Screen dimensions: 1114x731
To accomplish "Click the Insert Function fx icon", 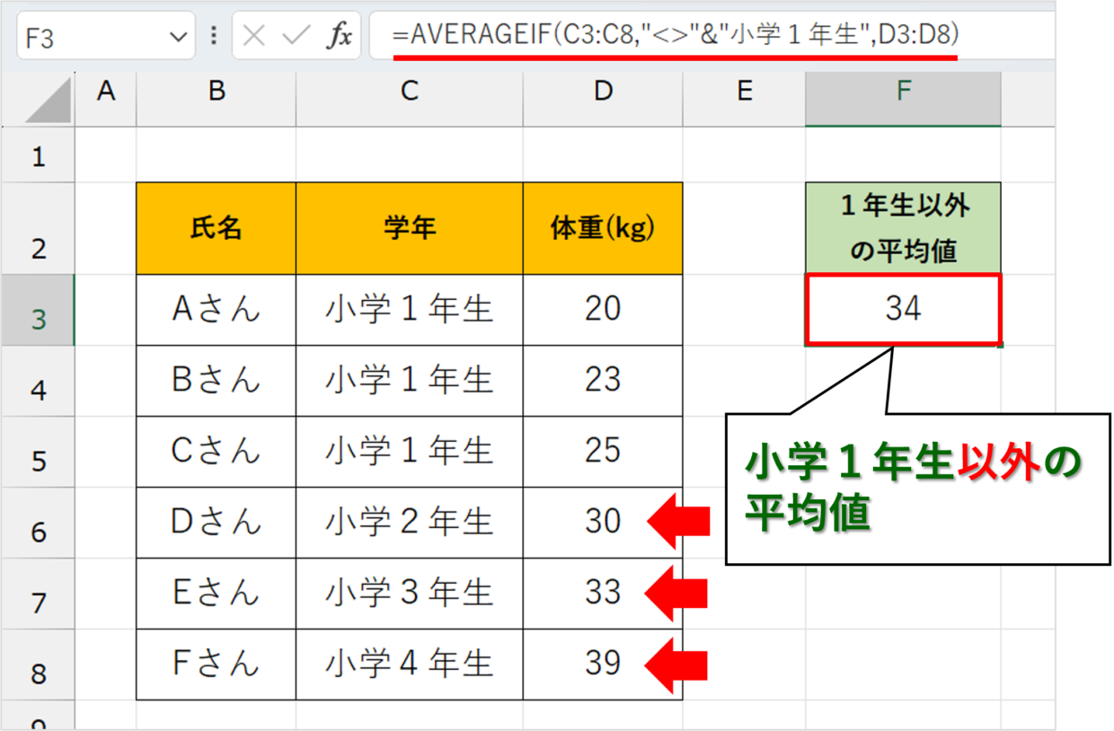I will 340,36.
